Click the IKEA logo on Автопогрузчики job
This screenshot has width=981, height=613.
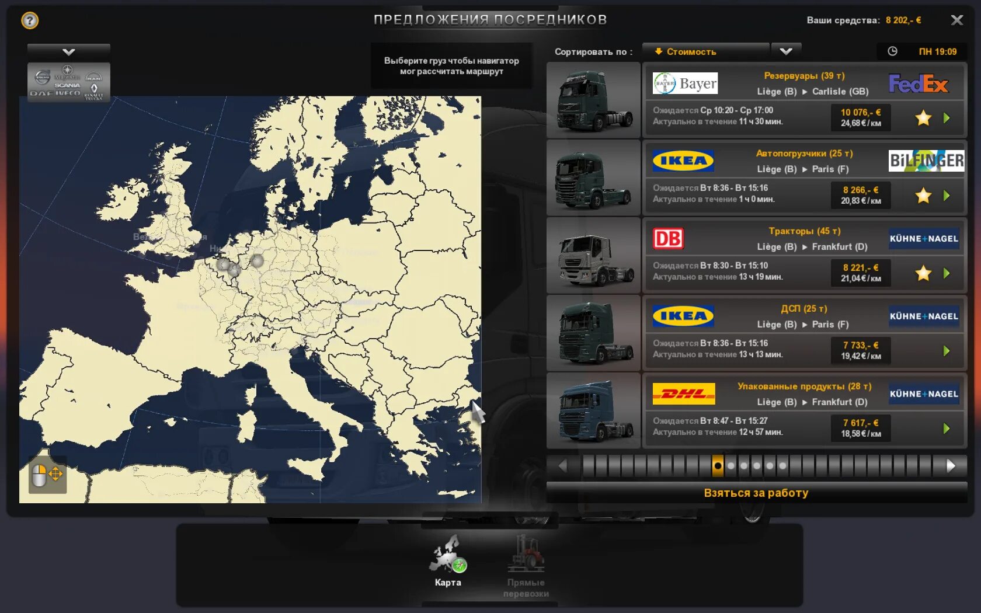tap(683, 161)
